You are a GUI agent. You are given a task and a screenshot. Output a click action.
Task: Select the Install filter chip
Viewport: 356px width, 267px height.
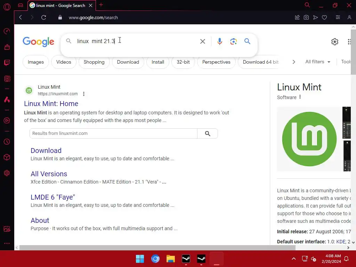click(x=158, y=62)
